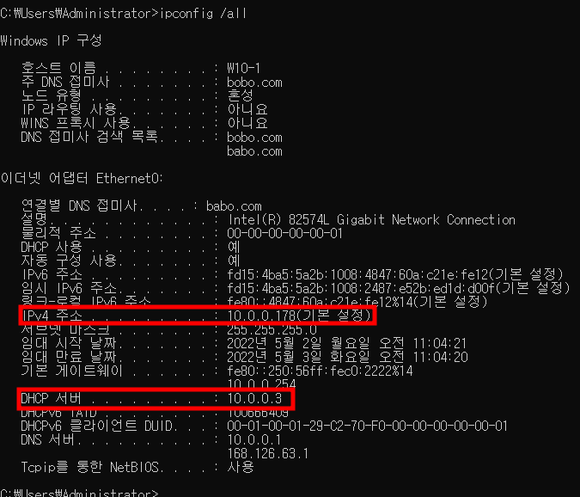
Task: Click the host name value W10-1
Action: pyautogui.click(x=243, y=69)
